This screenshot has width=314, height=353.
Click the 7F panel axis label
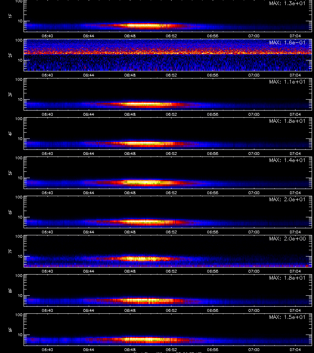(10, 251)
